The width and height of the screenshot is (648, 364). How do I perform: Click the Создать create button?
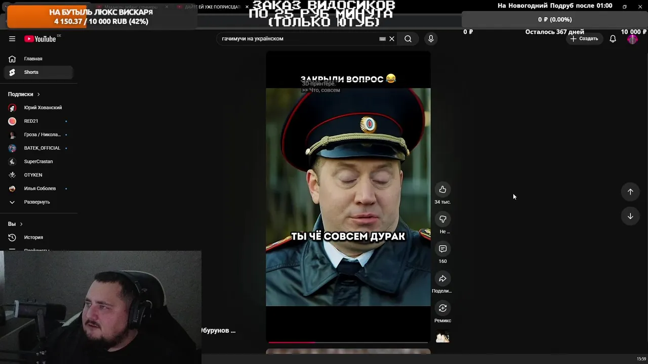click(x=584, y=38)
